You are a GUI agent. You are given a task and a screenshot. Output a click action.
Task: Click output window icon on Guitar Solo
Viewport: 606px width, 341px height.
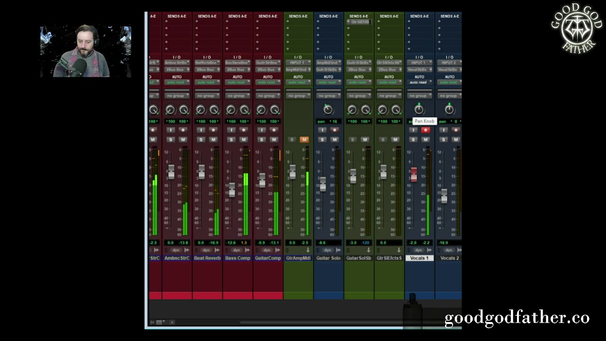(x=338, y=250)
